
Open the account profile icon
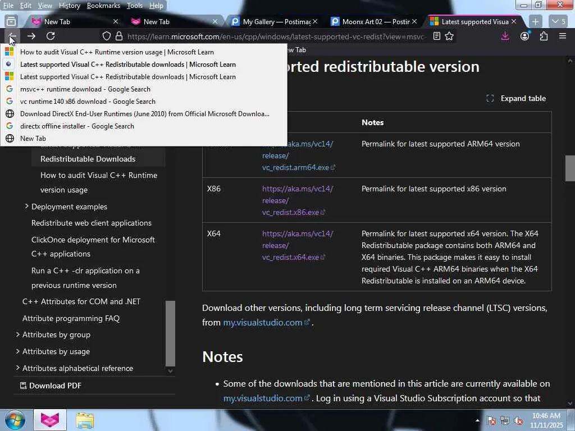(525, 36)
